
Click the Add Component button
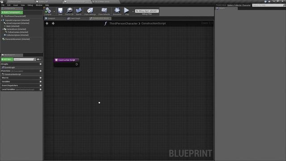pyautogui.click(x=12, y=13)
